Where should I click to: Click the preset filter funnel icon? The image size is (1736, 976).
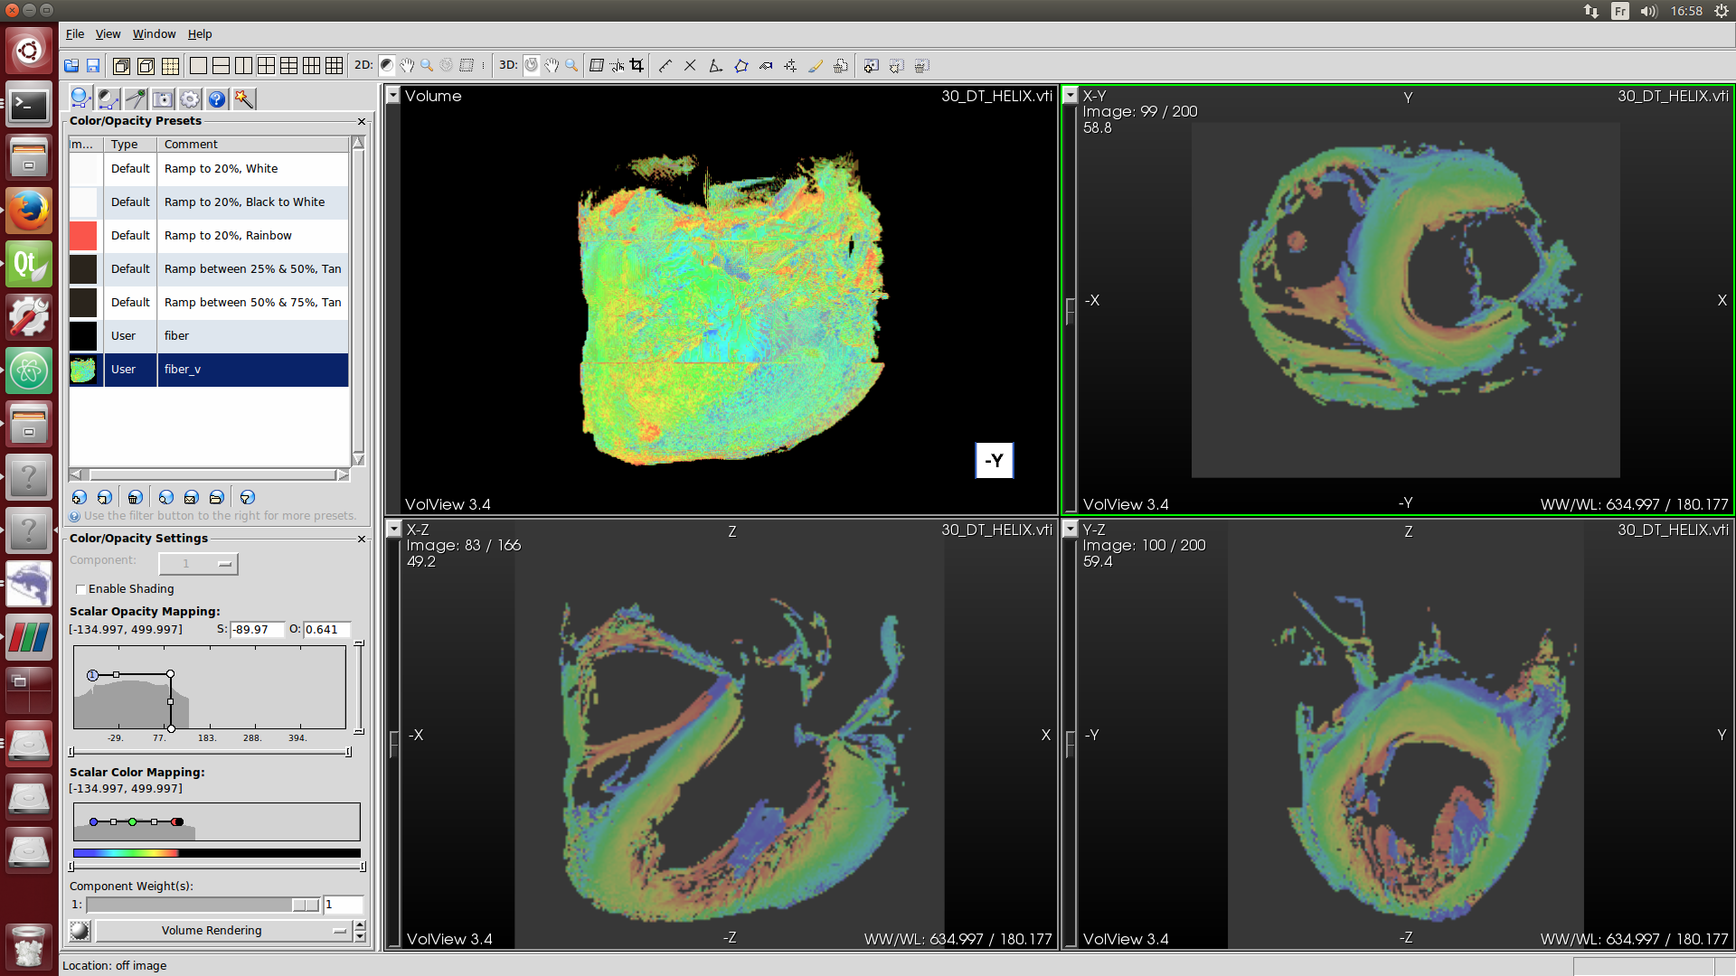pyautogui.click(x=247, y=497)
